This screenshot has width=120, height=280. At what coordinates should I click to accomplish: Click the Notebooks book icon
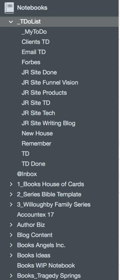tap(9, 8)
